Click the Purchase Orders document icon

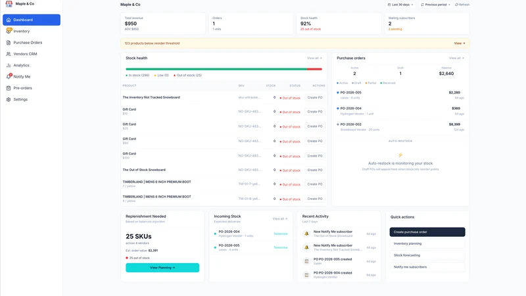[x=9, y=43]
